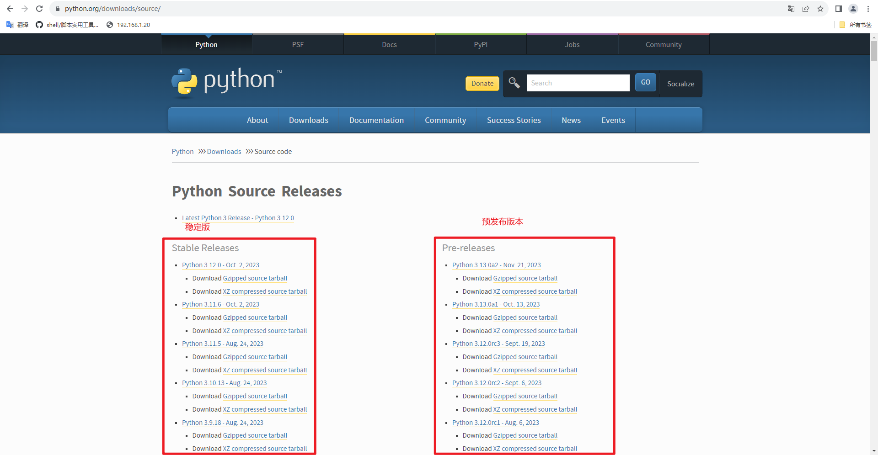Click the page vertical scrollbar thumb
The image size is (878, 455).
874,51
